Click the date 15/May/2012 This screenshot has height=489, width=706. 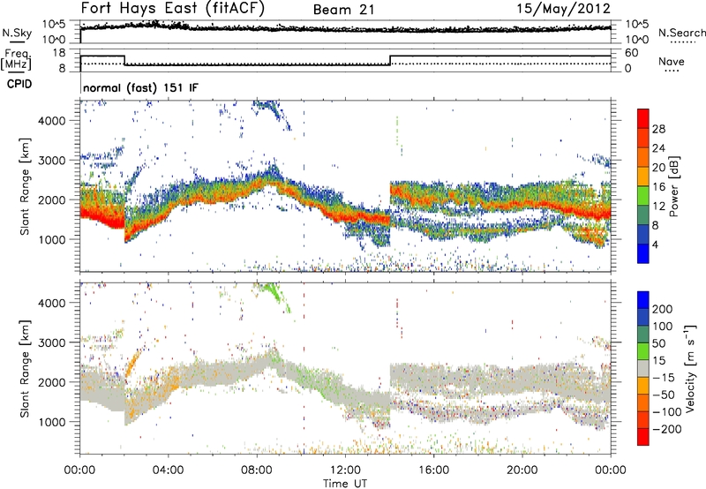564,9
